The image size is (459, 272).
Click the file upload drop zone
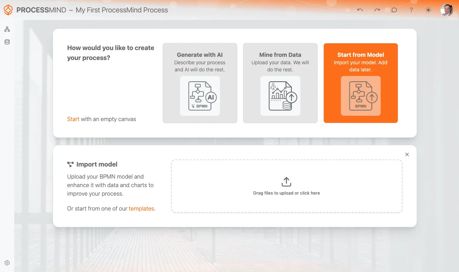287,186
